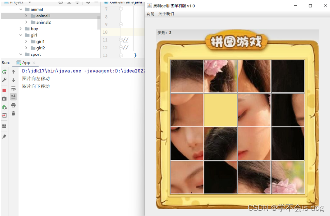Click line number 10 in editor gutter
The image size is (330, 216).
point(105,32)
